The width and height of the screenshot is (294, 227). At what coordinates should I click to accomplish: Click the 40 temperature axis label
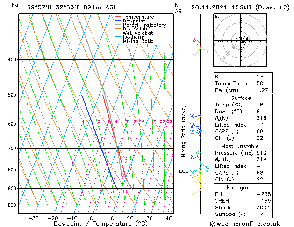click(x=169, y=218)
